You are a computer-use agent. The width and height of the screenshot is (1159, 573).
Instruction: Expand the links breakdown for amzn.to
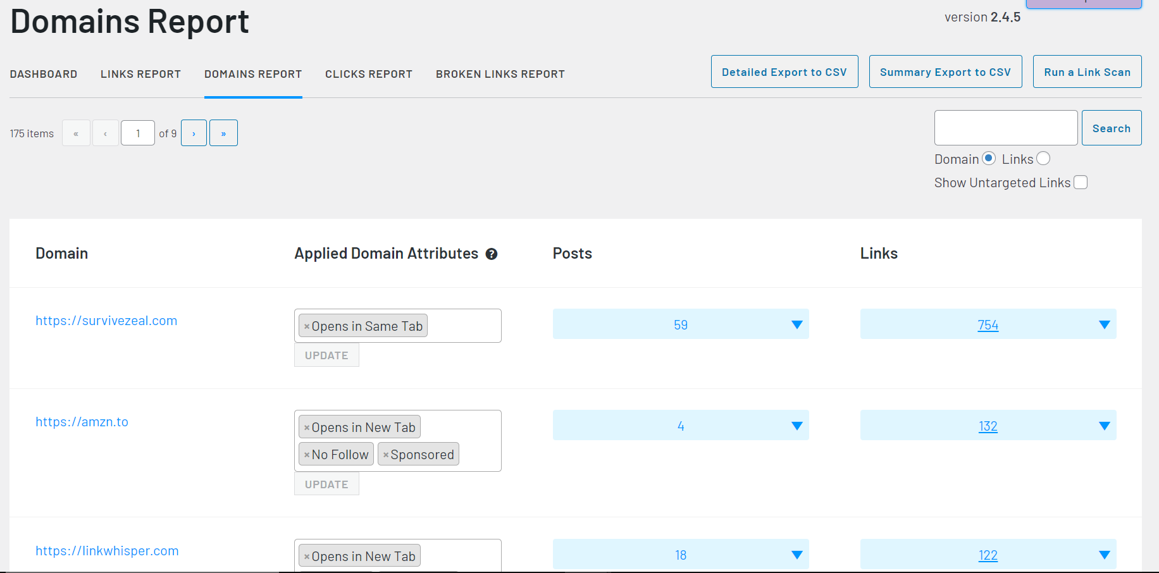(1105, 425)
